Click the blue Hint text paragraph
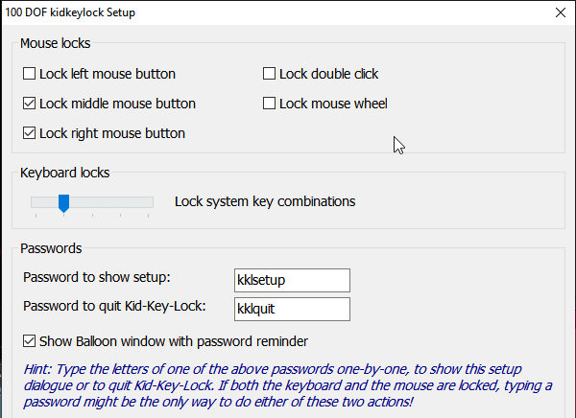 [x=288, y=385]
